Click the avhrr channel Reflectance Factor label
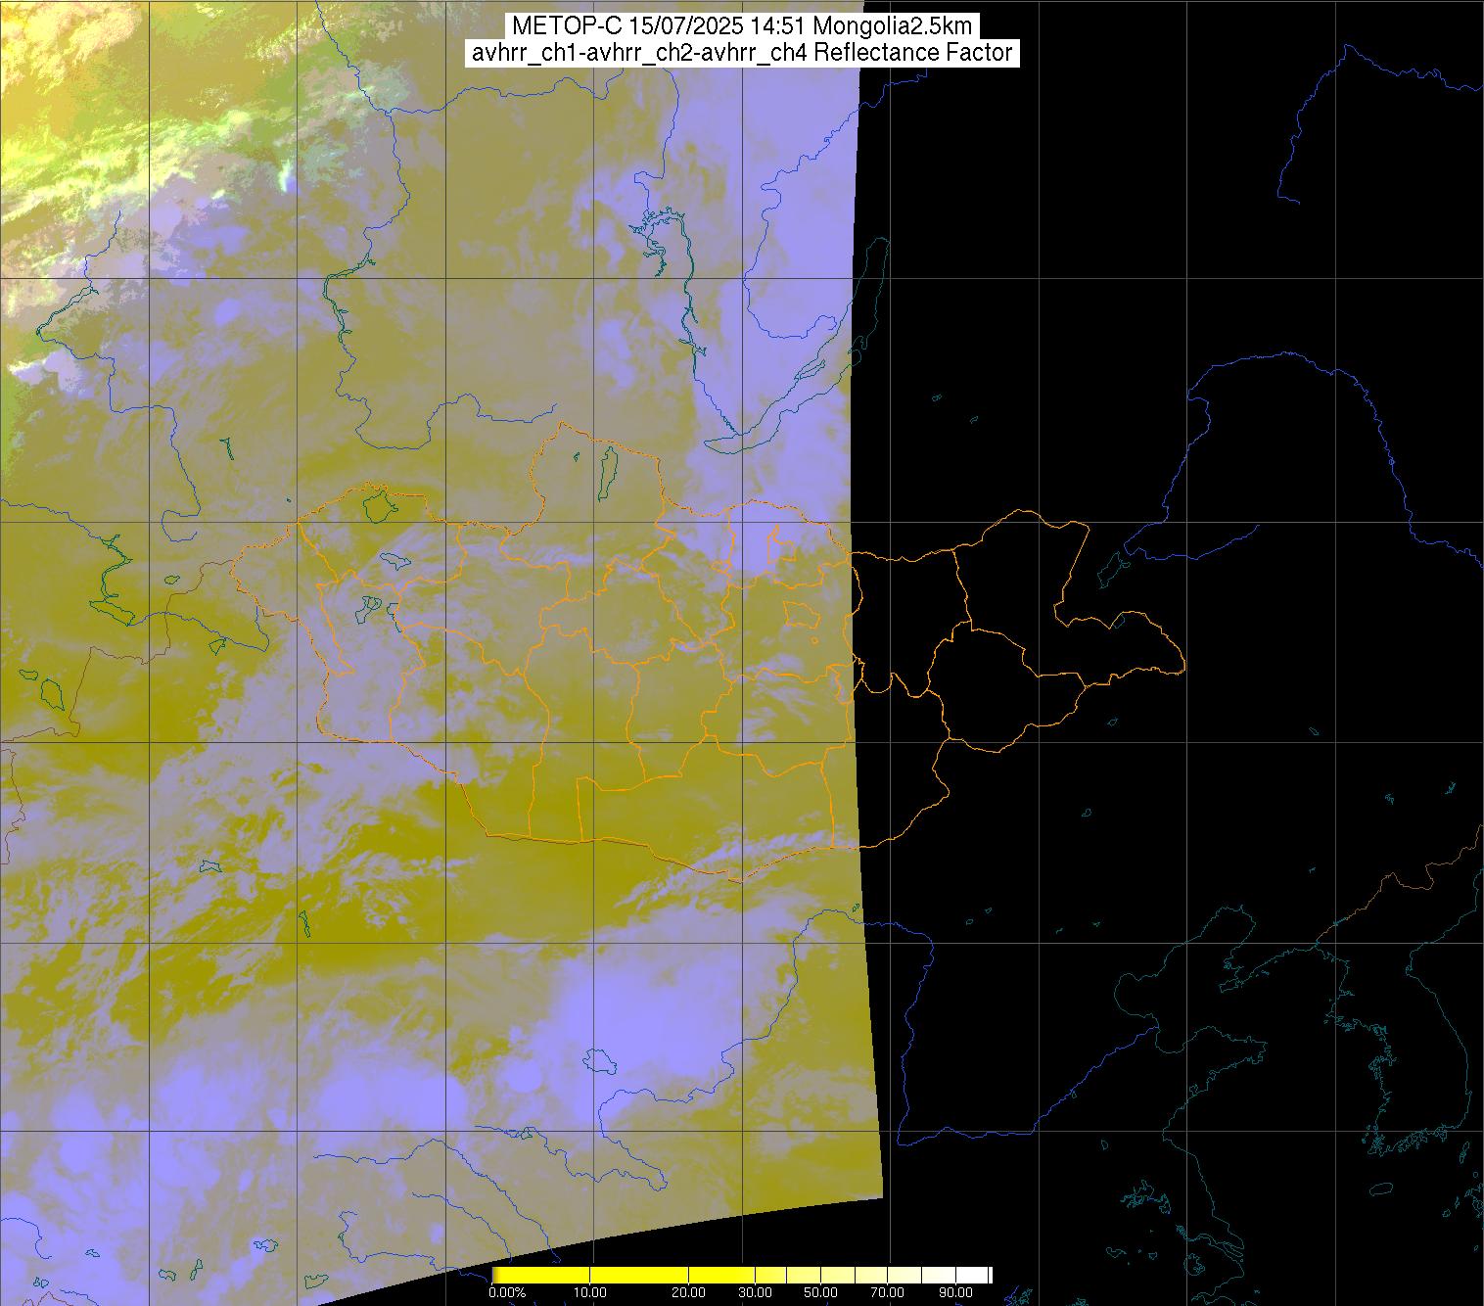Image resolution: width=1484 pixels, height=1306 pixels. click(741, 53)
